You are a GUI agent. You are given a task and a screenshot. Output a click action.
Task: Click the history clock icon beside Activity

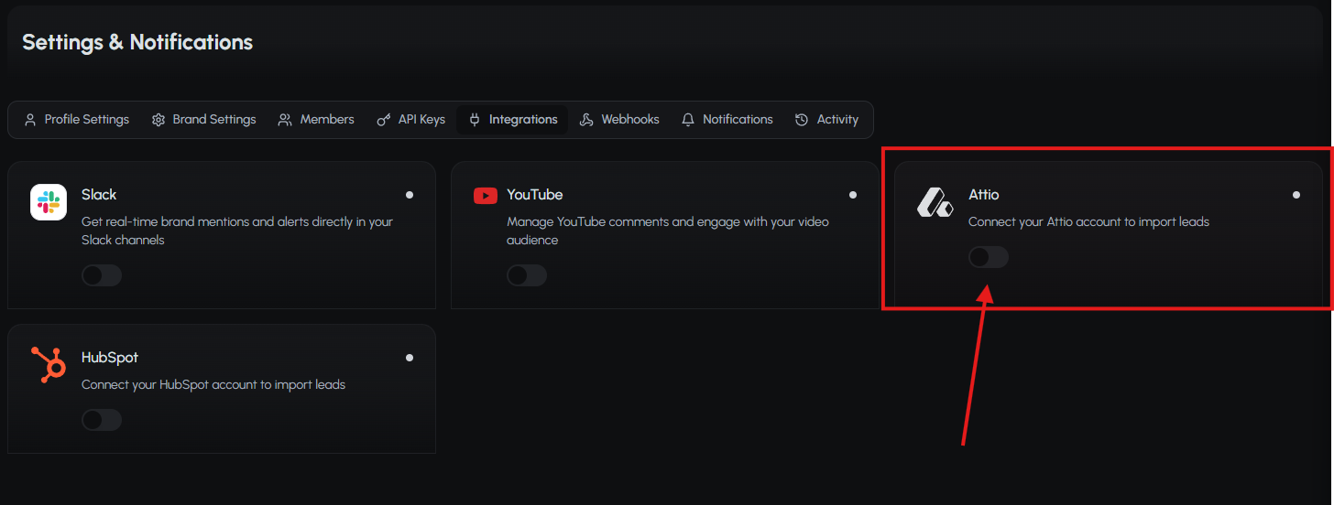point(803,120)
